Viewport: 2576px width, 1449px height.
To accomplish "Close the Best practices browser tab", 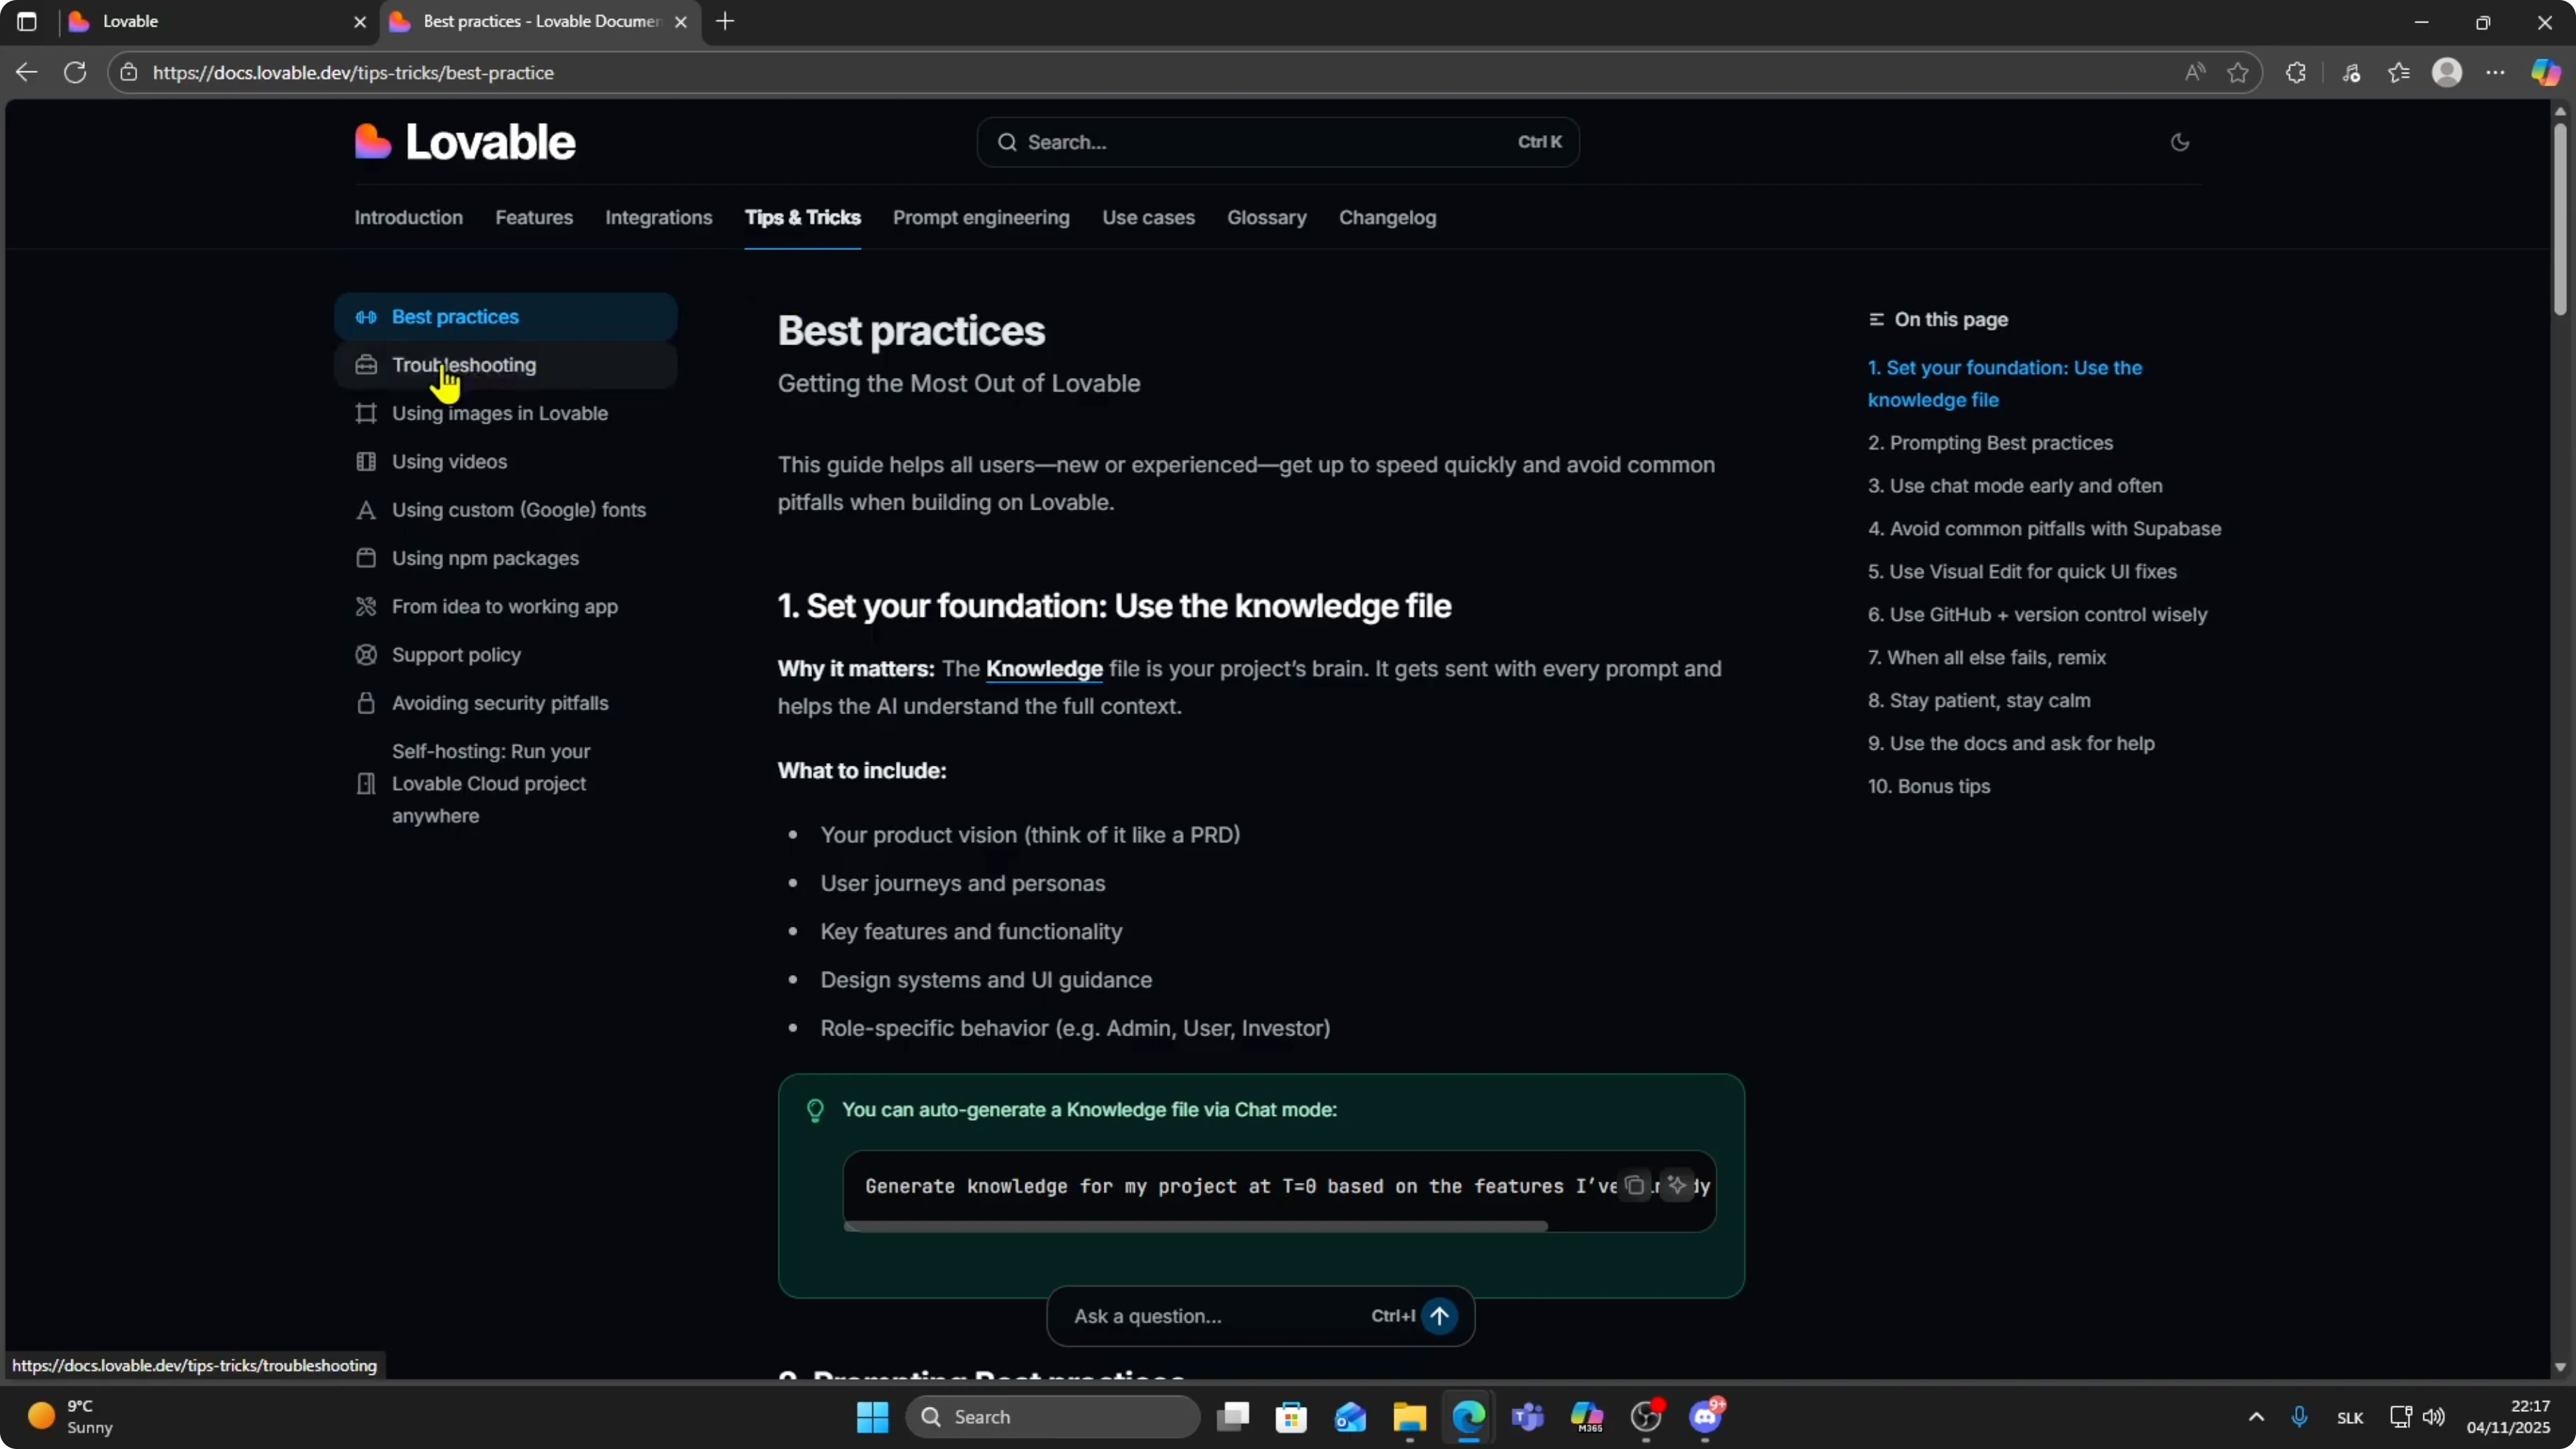I will click(x=681, y=21).
